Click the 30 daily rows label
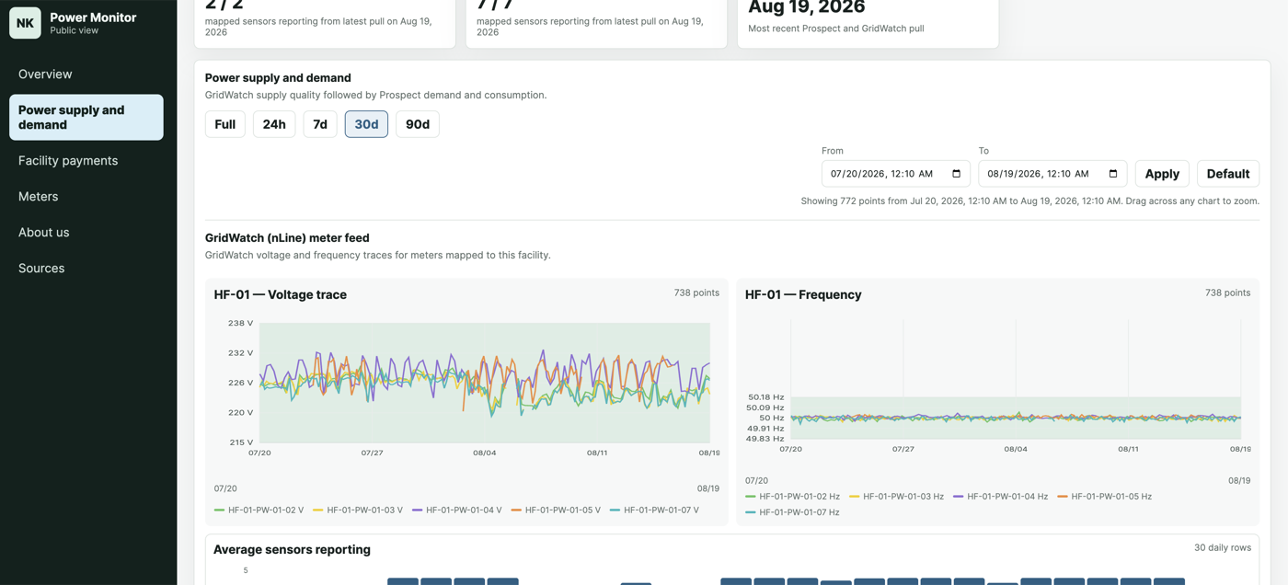Image resolution: width=1288 pixels, height=585 pixels. point(1223,547)
